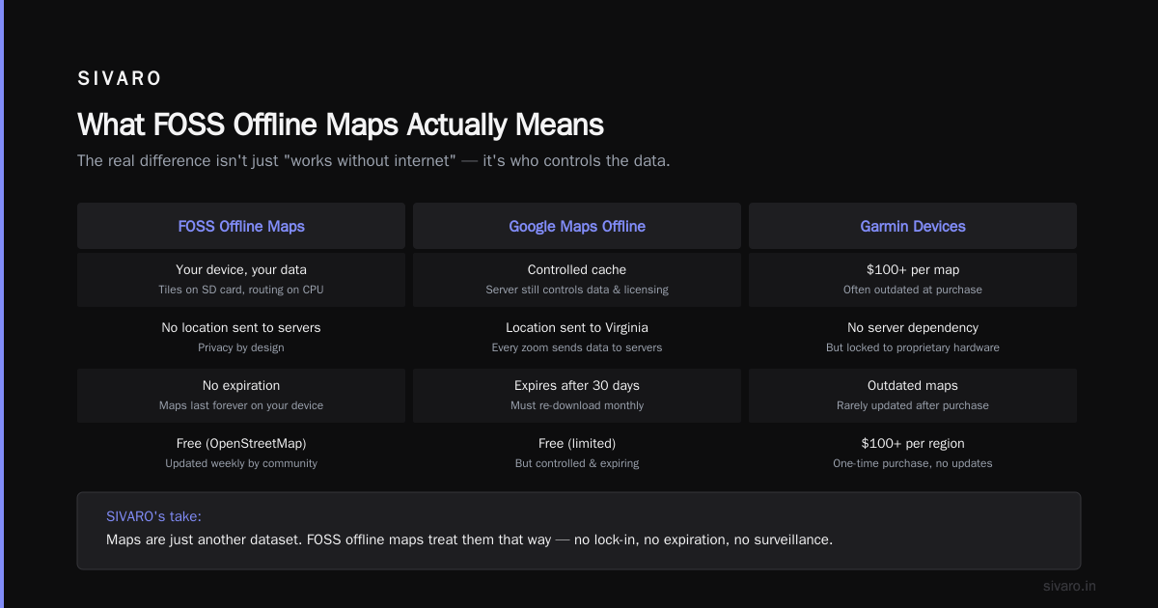Click 'Privacy by design' text
1158x608 pixels.
[x=241, y=347]
